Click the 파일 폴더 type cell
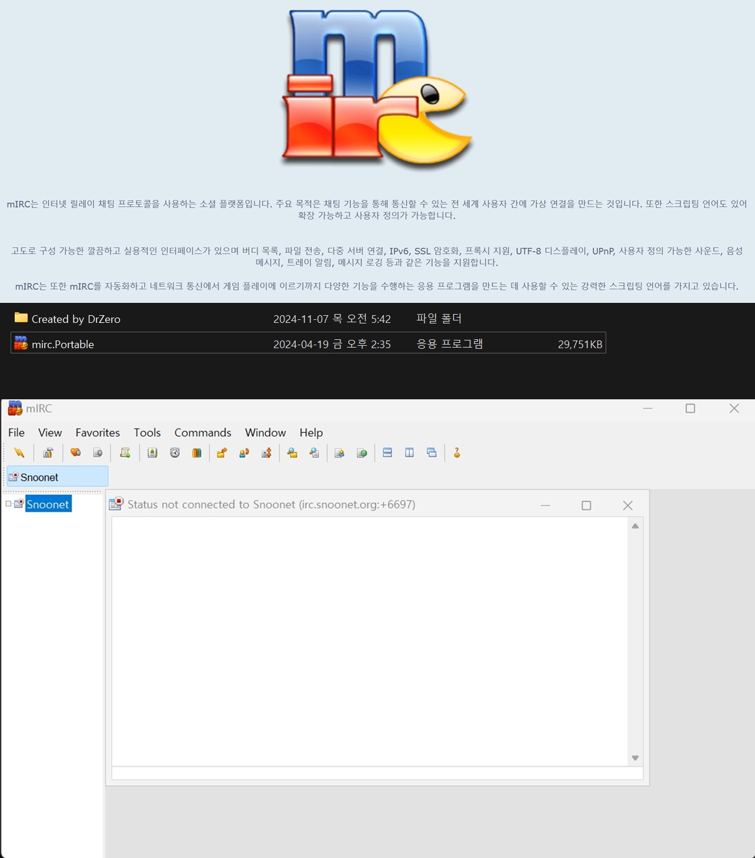This screenshot has height=858, width=755. (439, 318)
